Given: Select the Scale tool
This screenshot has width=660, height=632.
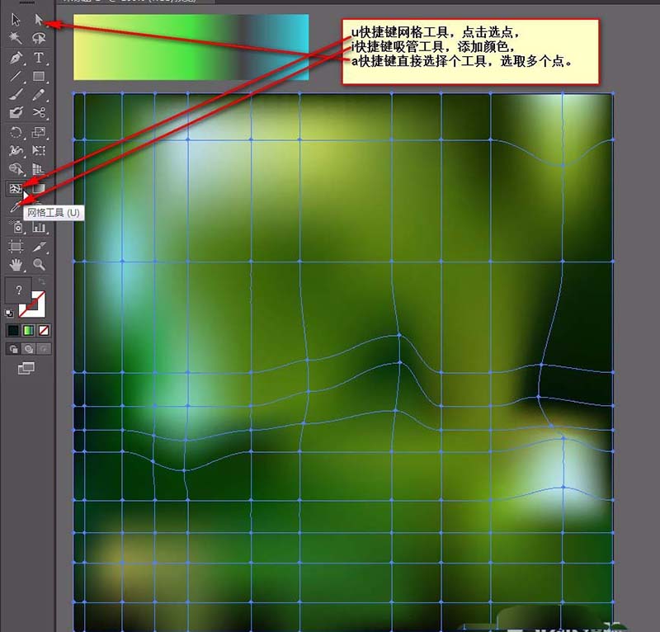Looking at the screenshot, I should pos(39,132).
